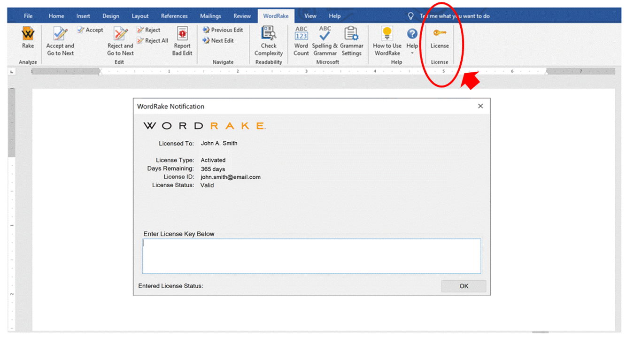Click the Activated license type value
Screen dimensions: 626x352
coord(213,160)
